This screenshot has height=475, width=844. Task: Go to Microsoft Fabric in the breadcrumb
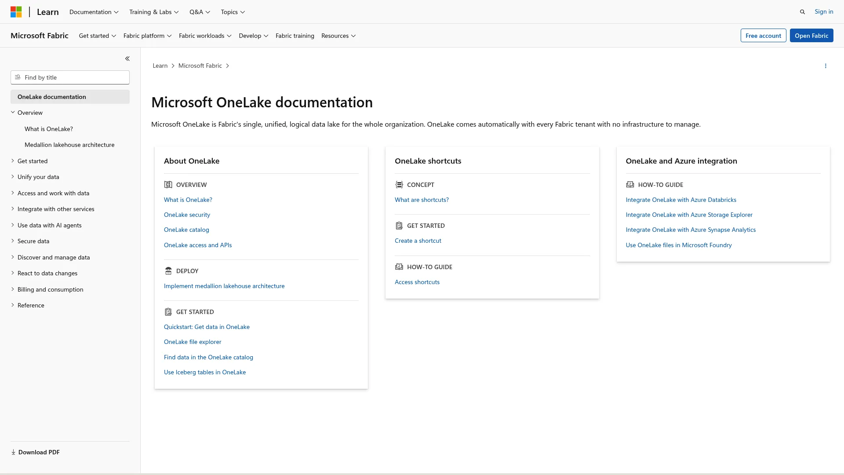[x=200, y=66]
